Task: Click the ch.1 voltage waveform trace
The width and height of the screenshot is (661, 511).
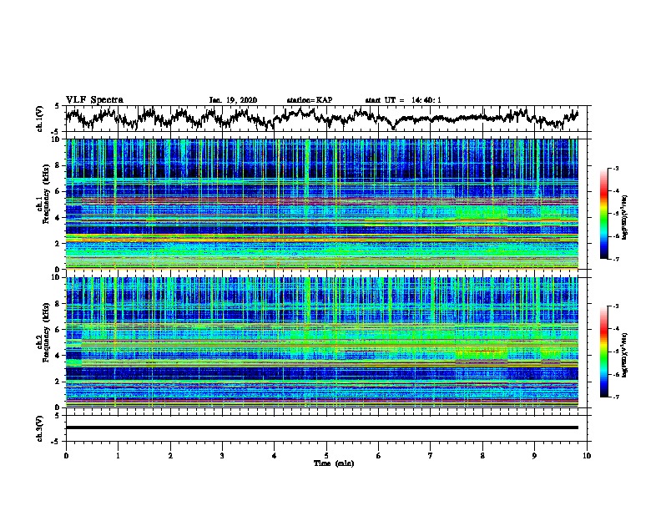Action: 321,118
